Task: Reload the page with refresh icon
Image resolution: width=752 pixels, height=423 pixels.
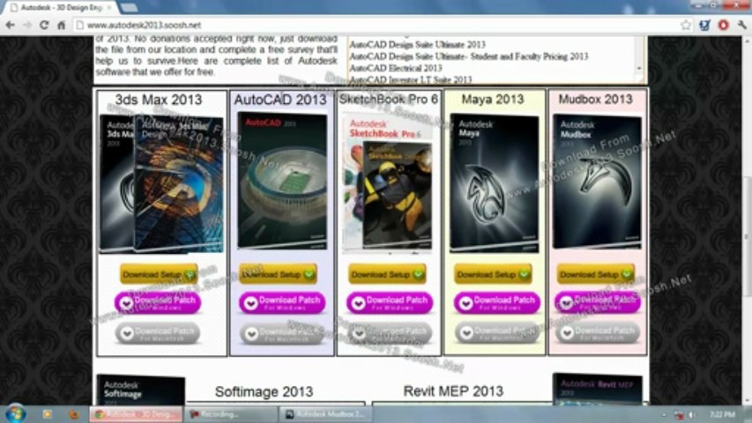Action: tap(44, 25)
